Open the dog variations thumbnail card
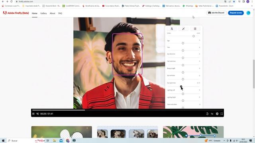The height and width of the screenshot is (143, 255). pos(127,132)
